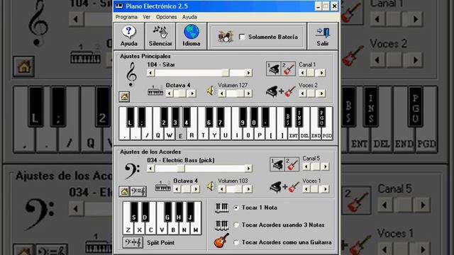Decrease Voces 2 with left arrow
Viewport: 454px width, 255px height.
[x=303, y=93]
